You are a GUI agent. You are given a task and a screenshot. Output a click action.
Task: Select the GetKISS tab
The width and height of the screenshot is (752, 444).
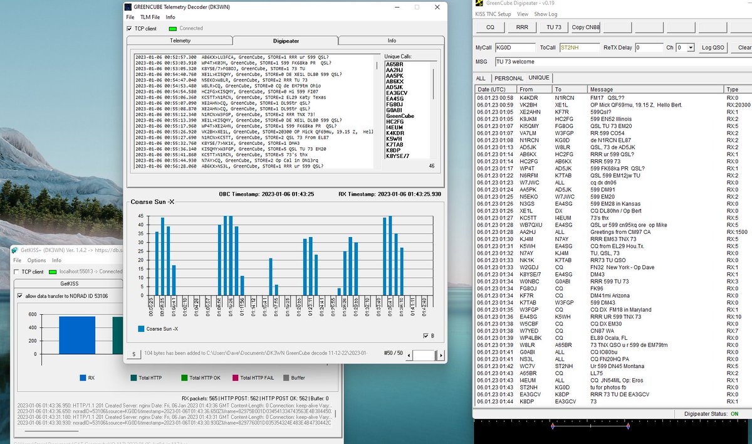click(x=69, y=283)
